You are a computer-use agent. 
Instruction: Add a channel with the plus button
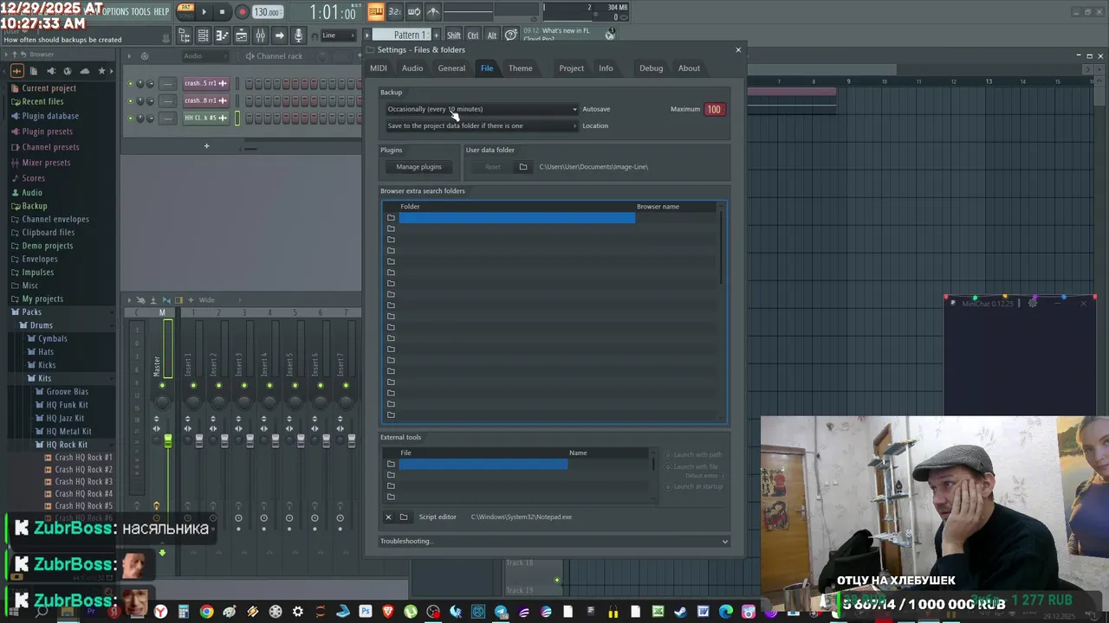[x=206, y=146]
